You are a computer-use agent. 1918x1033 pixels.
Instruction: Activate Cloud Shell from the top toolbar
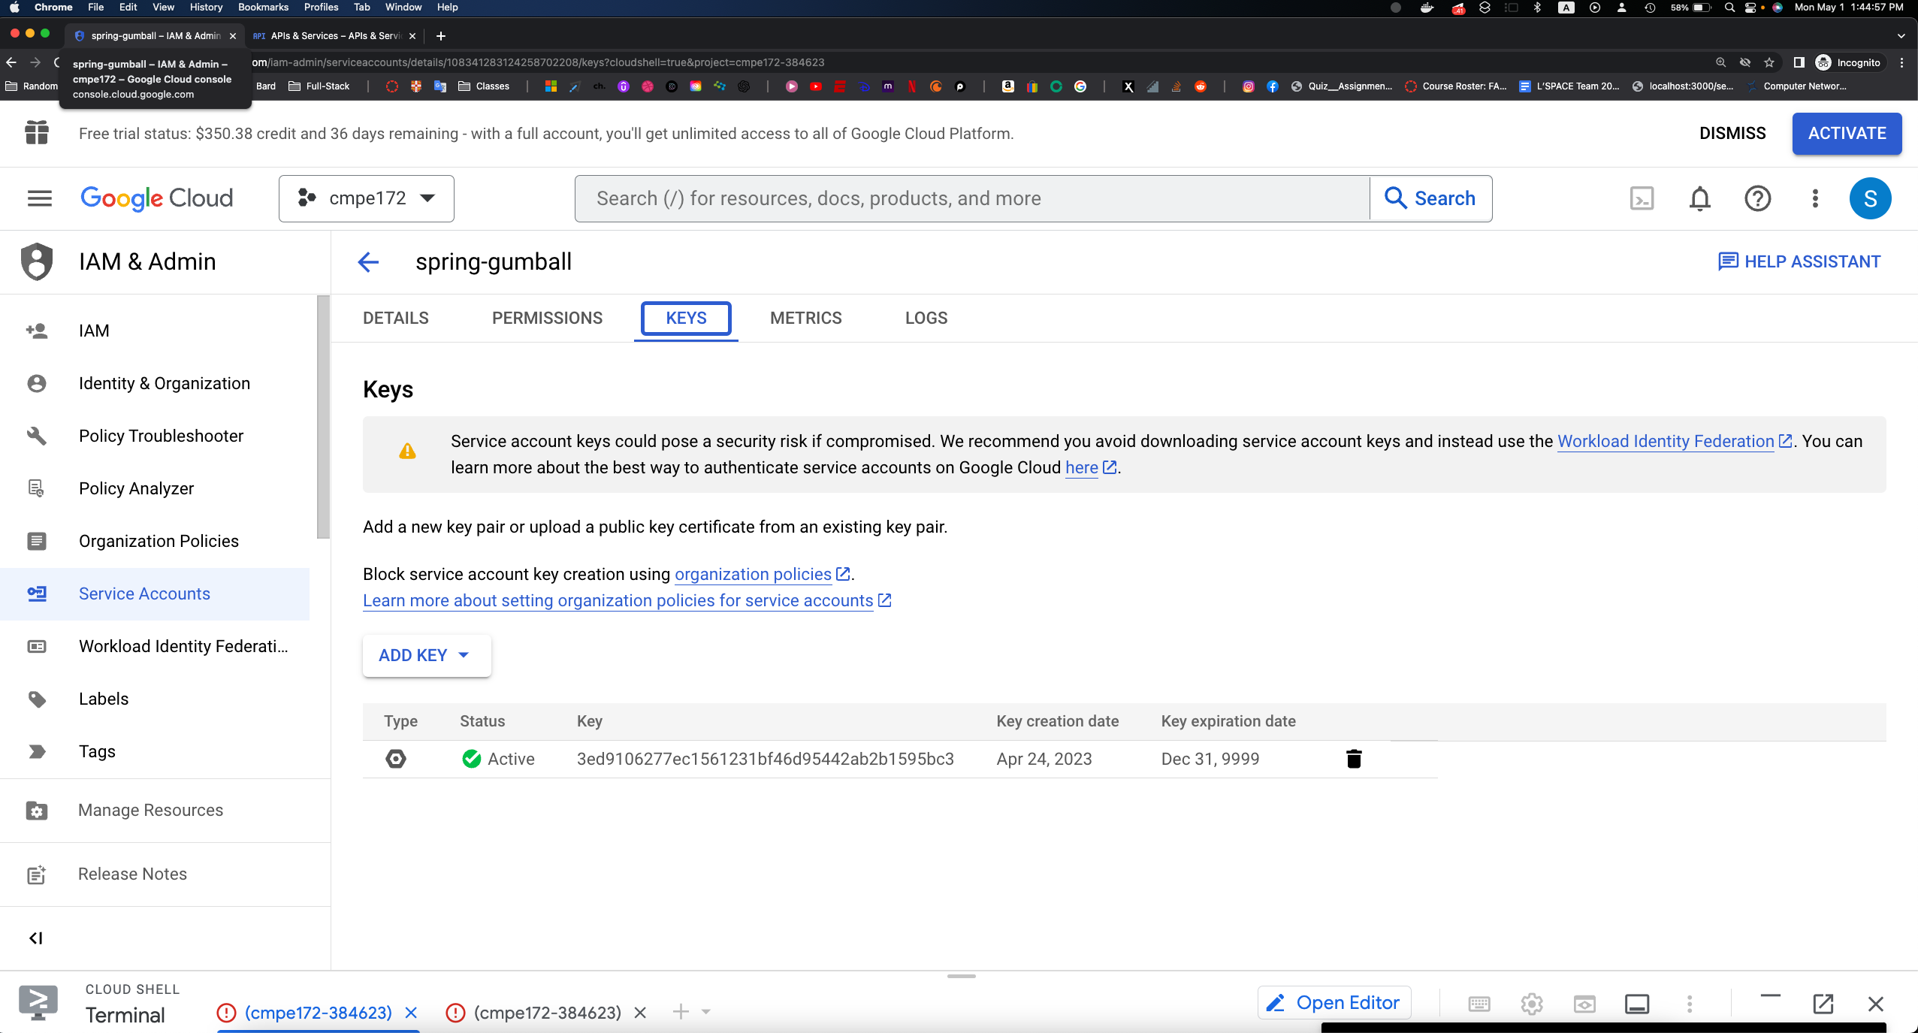[1642, 198]
